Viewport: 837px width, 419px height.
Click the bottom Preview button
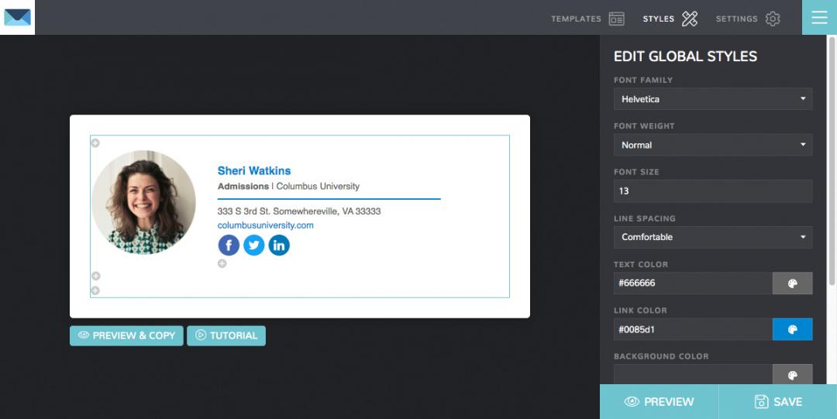pos(660,401)
